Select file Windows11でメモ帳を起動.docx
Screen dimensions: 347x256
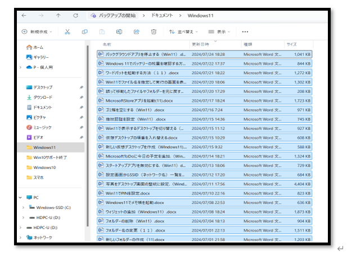coord(205,203)
